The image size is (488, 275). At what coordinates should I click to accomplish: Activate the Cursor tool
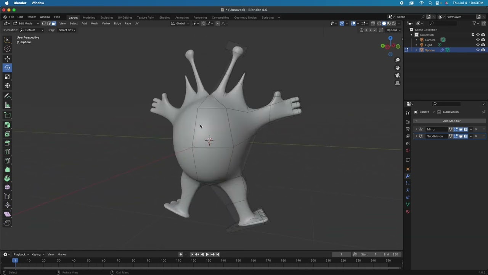click(x=7, y=49)
